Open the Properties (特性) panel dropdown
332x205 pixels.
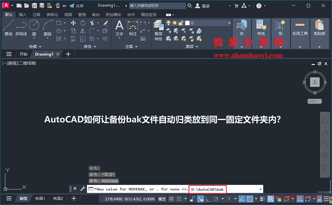pyautogui.click(x=261, y=47)
